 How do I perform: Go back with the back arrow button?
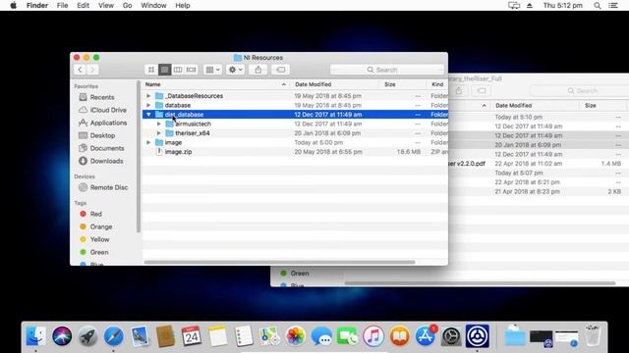click(x=80, y=70)
